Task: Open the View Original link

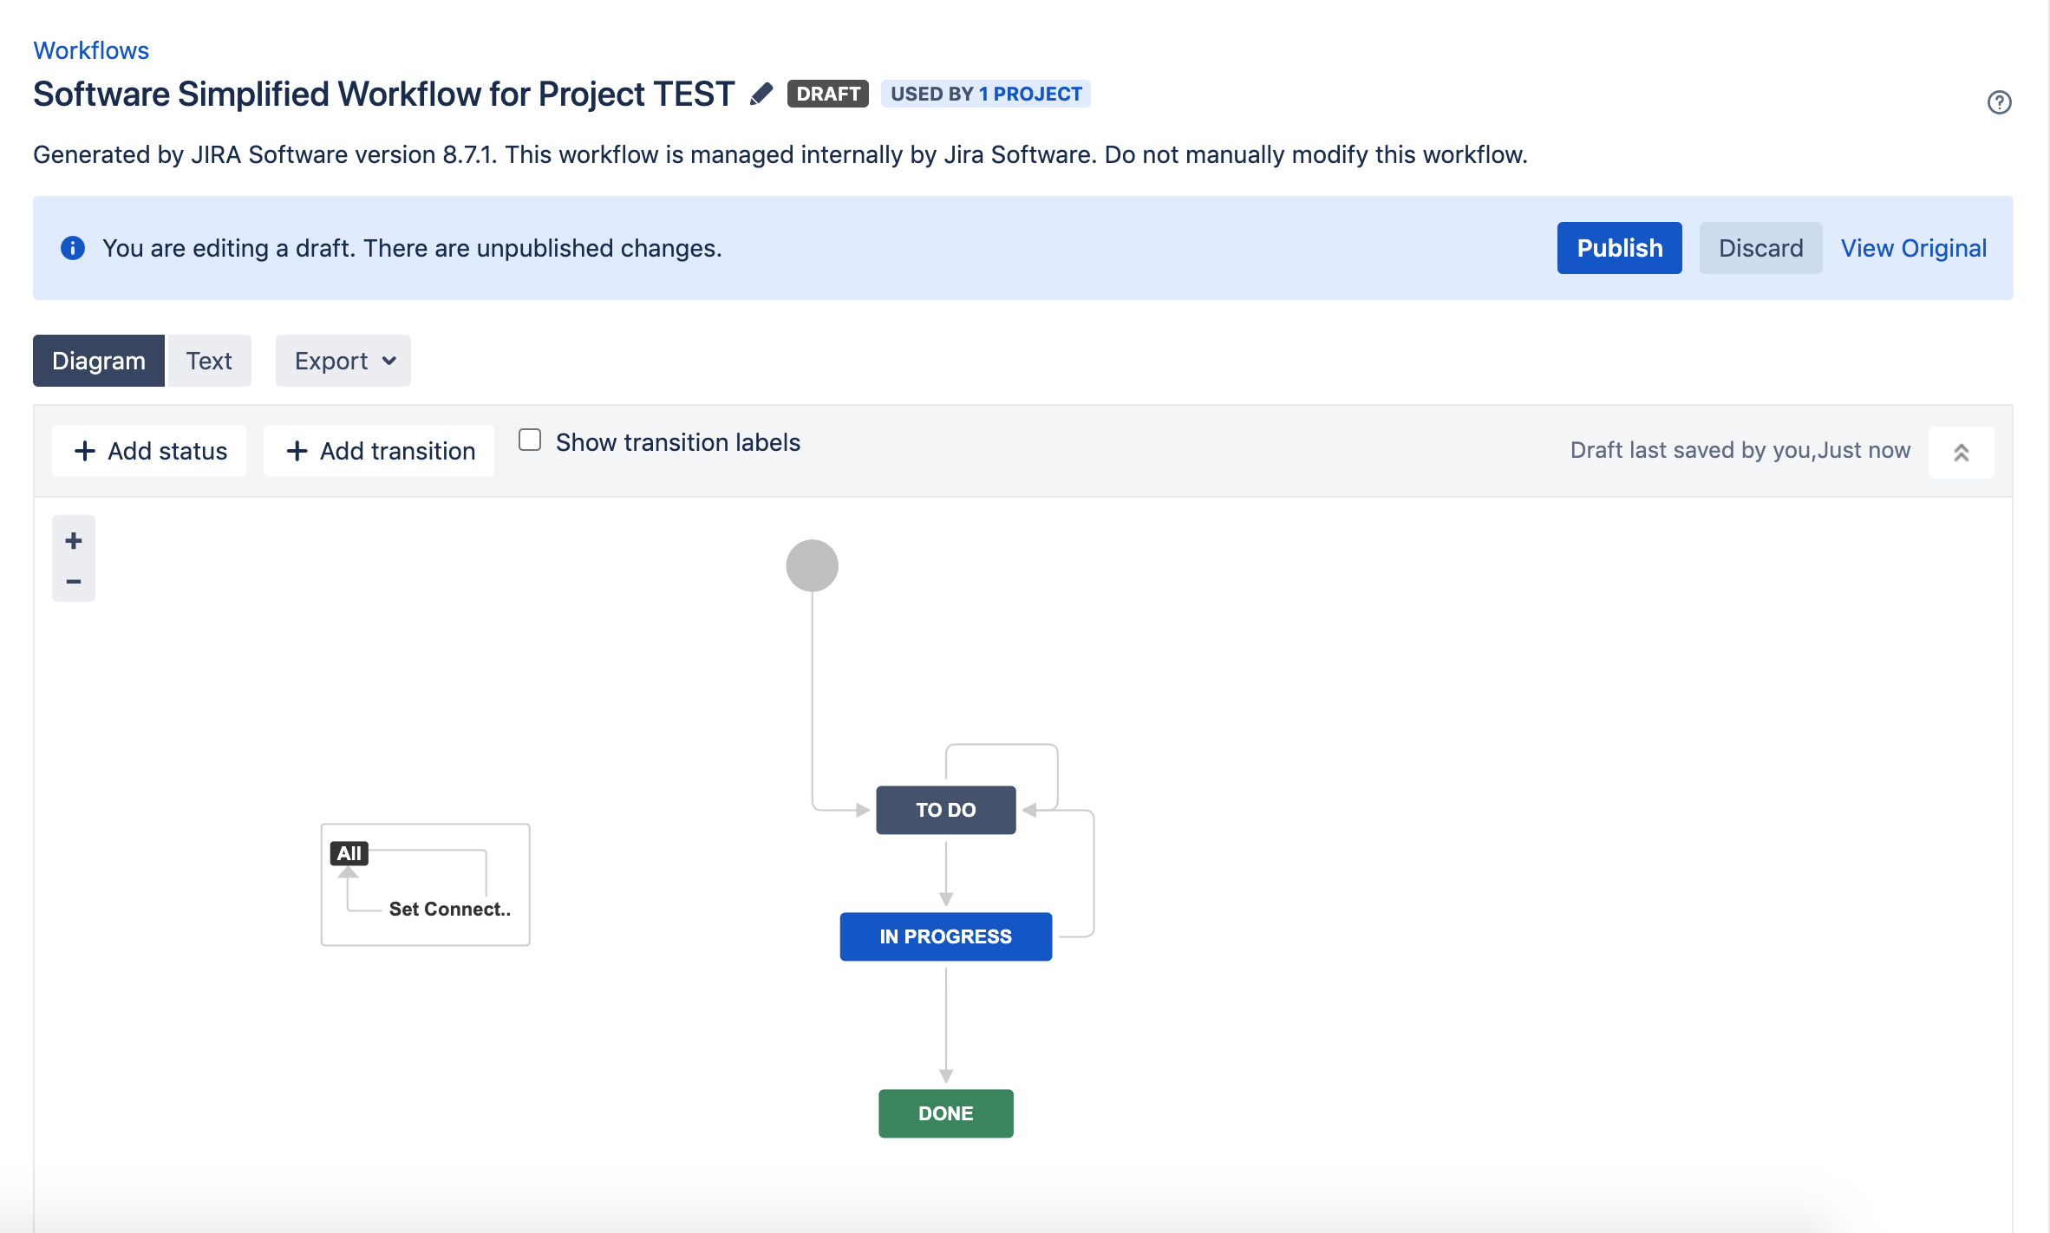Action: pyautogui.click(x=1913, y=248)
